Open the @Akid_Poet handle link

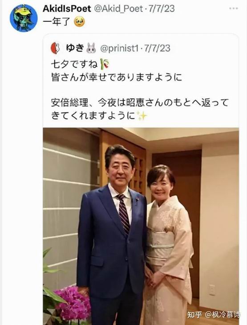pos(118,9)
